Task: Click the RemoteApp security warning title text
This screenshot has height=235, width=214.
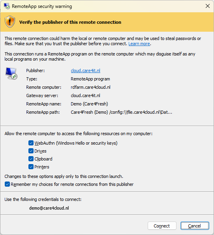Action: (42, 6)
